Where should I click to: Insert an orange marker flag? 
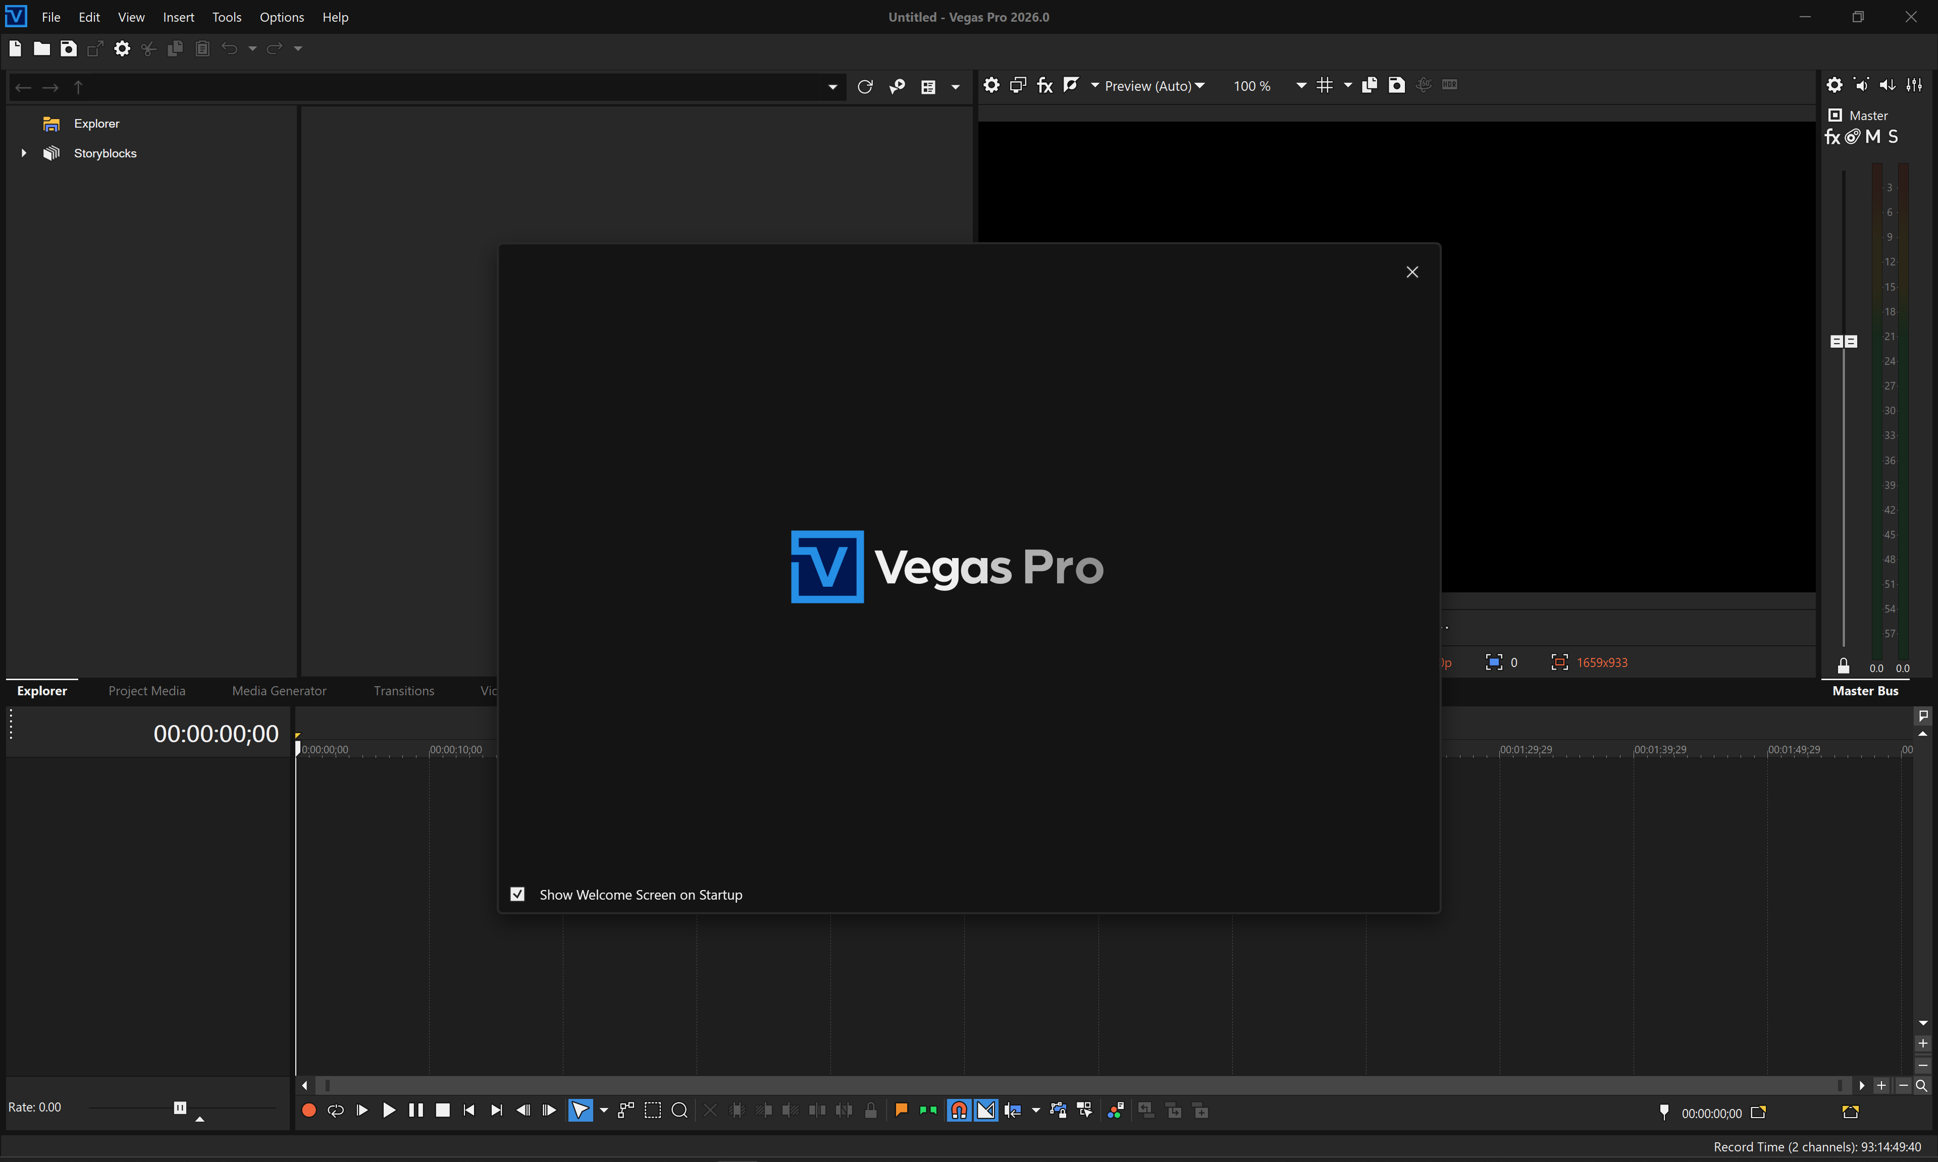[x=902, y=1111]
